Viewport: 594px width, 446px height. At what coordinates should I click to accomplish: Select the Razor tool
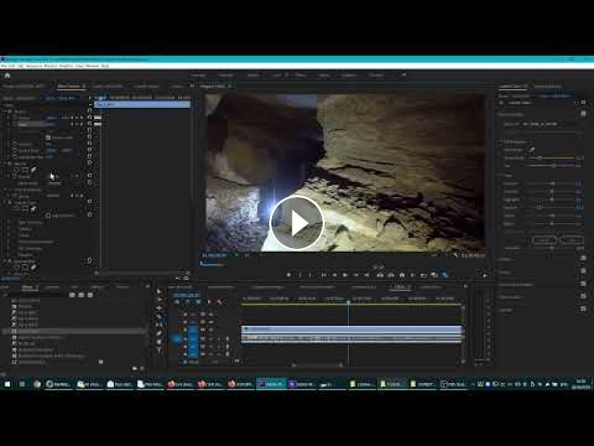point(159,317)
